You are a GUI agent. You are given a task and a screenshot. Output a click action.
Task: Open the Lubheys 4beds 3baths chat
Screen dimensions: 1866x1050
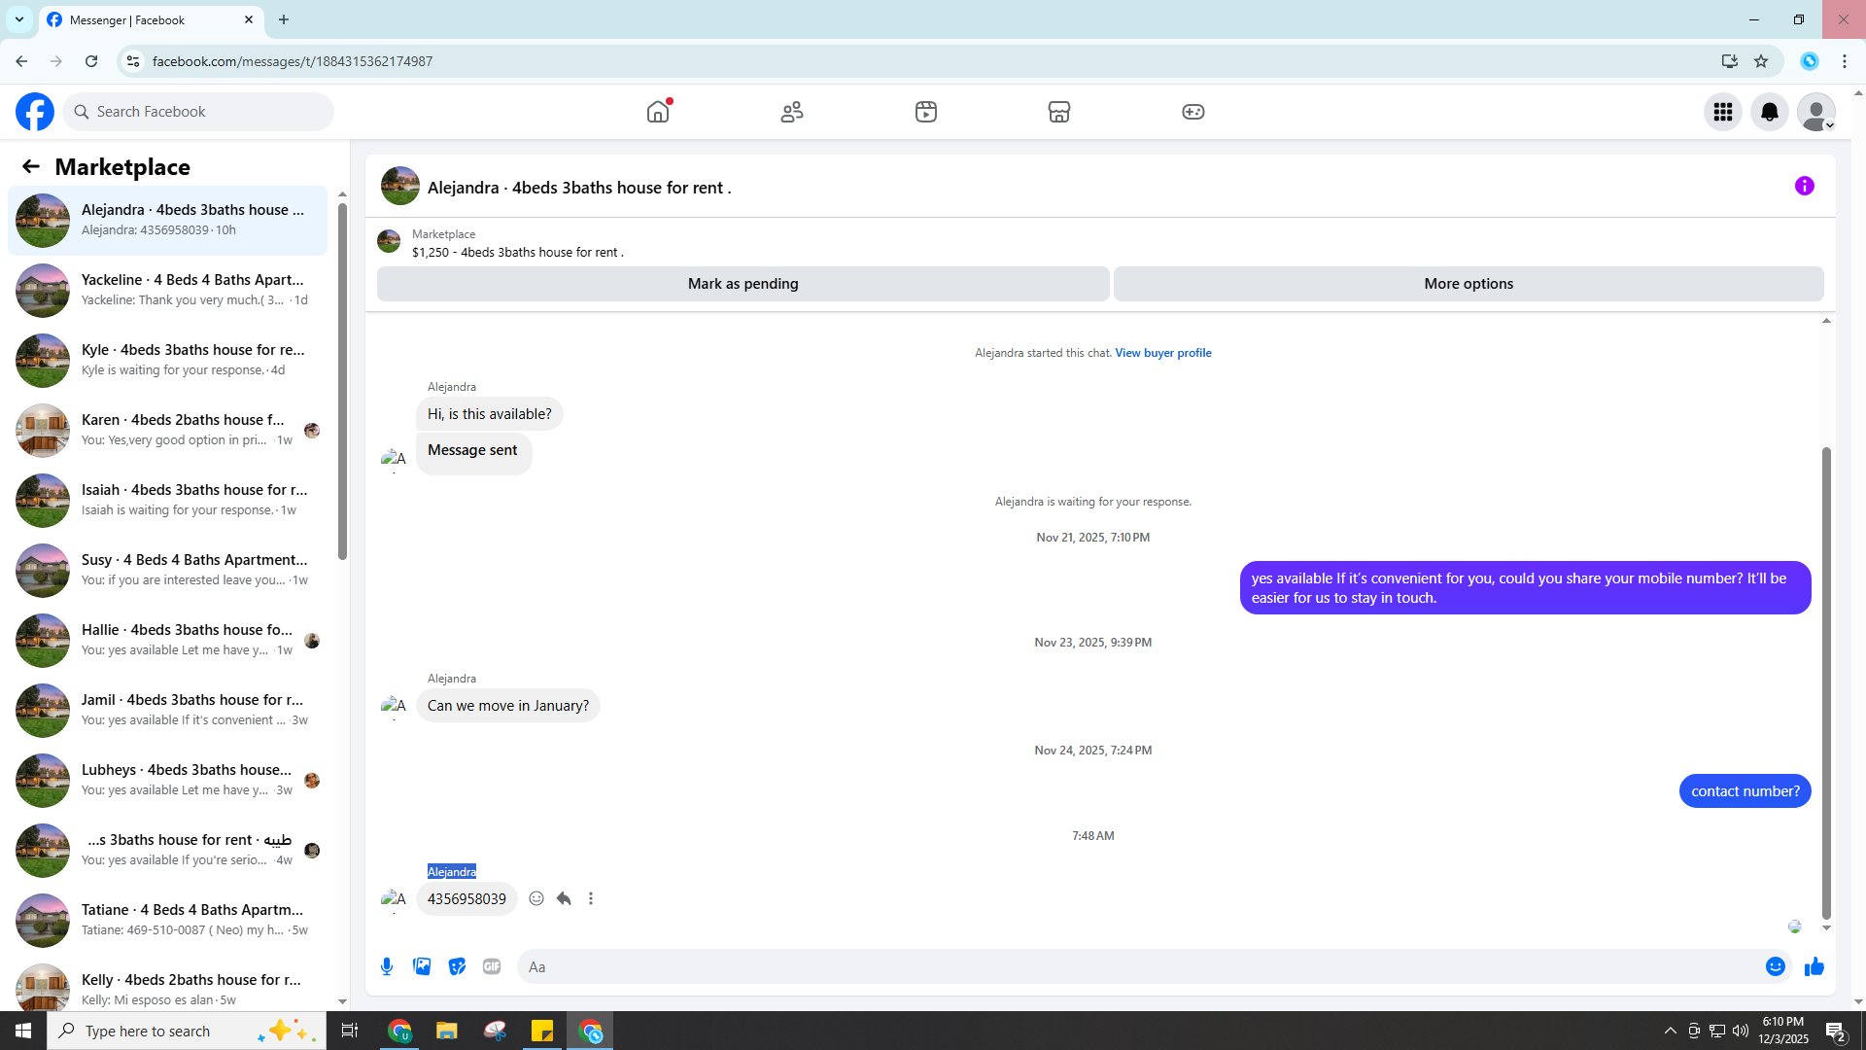pyautogui.click(x=167, y=780)
